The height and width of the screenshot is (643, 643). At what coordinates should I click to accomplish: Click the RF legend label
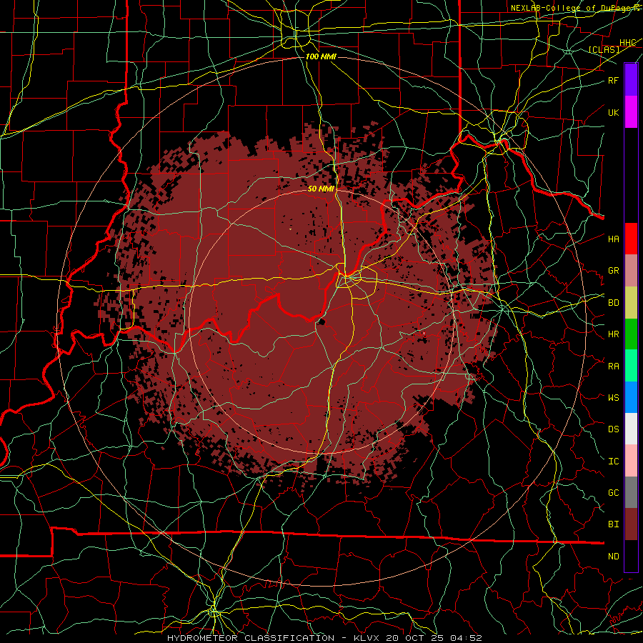pos(613,80)
